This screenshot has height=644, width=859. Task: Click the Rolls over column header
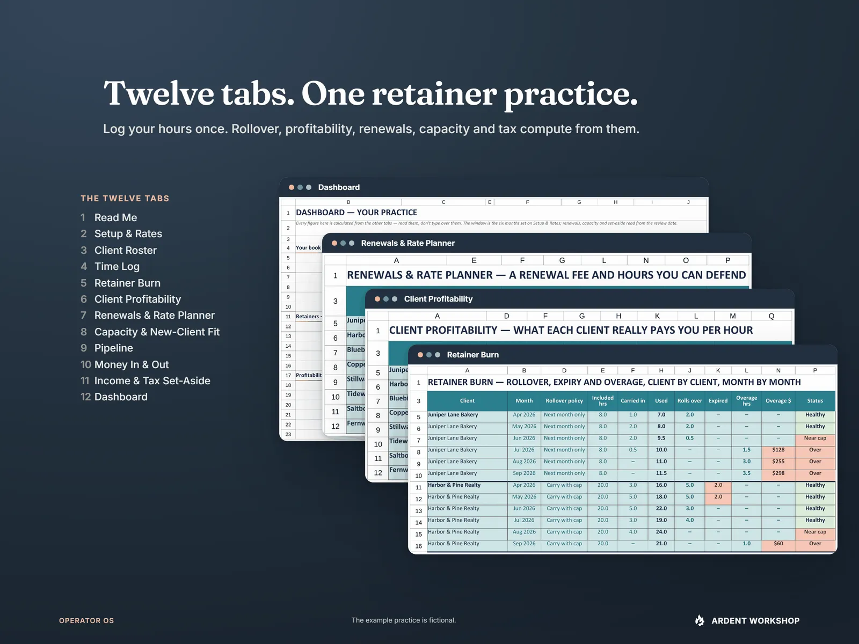point(689,401)
